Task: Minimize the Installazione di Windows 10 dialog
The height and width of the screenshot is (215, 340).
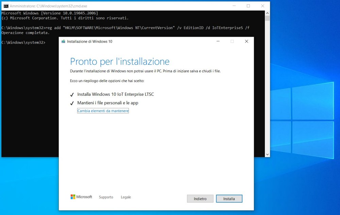Action: tap(218, 41)
